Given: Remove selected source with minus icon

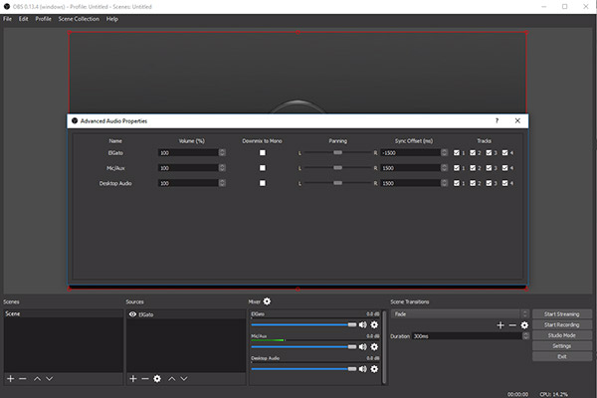Looking at the screenshot, I should click(144, 378).
